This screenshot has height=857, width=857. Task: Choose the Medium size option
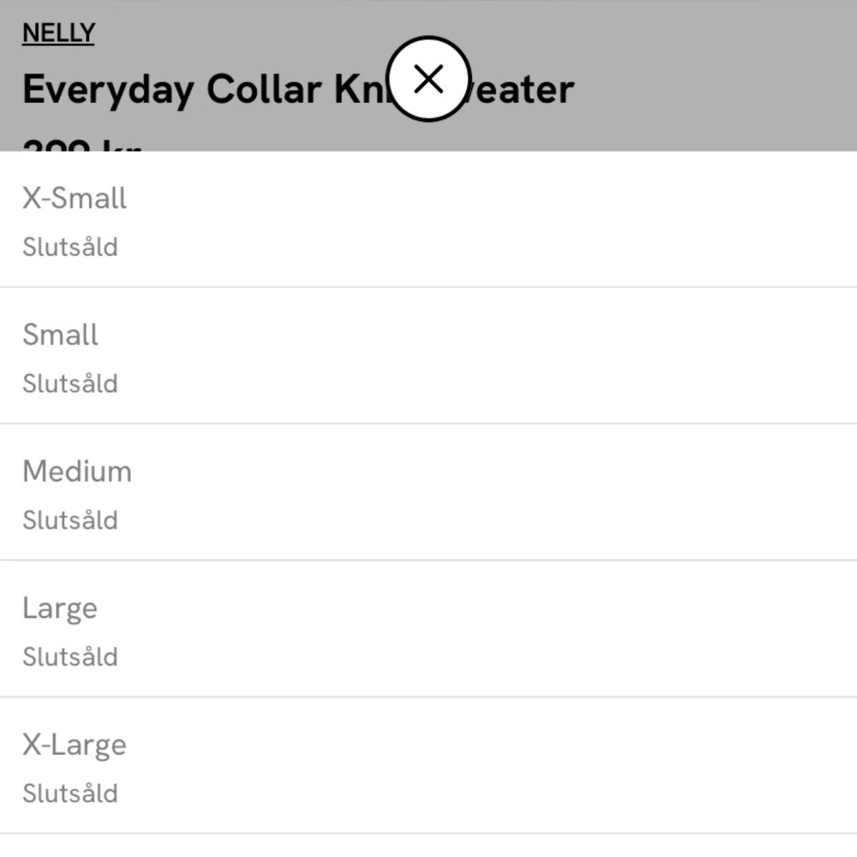click(77, 471)
